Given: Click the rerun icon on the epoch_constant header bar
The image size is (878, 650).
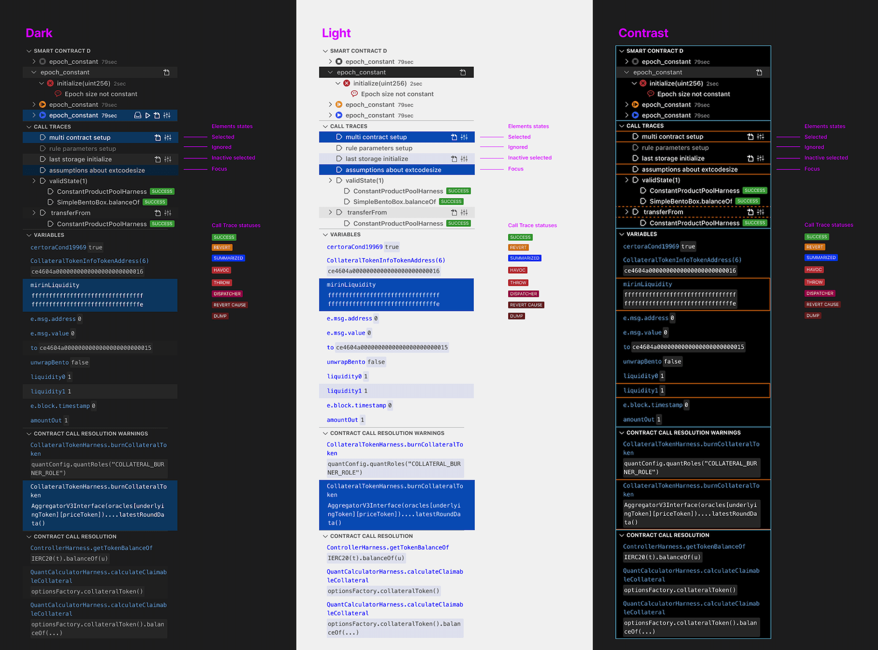Looking at the screenshot, I should (x=167, y=72).
